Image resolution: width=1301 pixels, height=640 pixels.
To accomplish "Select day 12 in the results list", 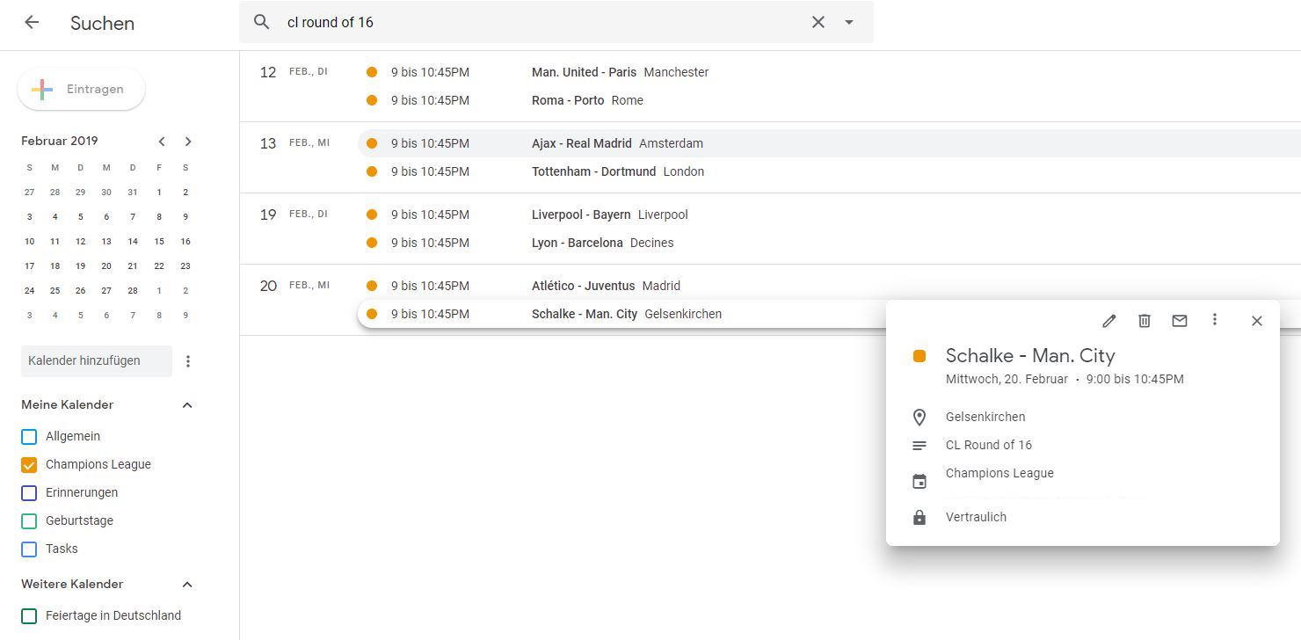I will pos(268,72).
